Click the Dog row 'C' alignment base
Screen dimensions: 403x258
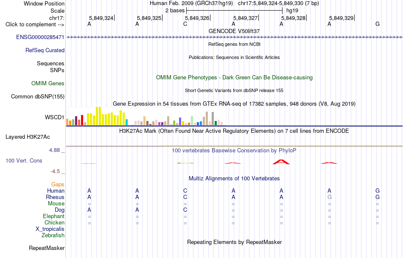[185, 210]
